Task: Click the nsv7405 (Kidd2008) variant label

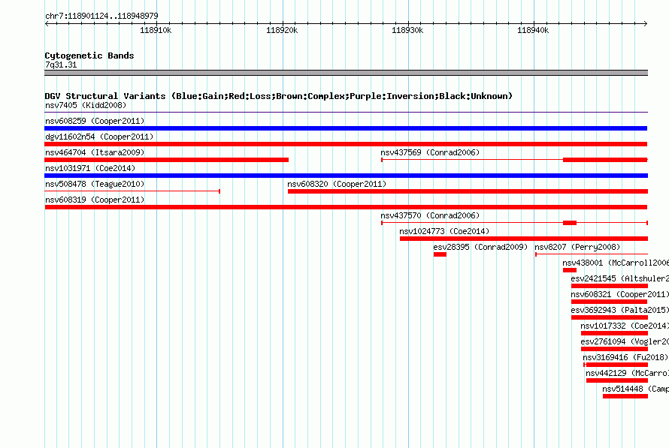Action: coord(86,105)
